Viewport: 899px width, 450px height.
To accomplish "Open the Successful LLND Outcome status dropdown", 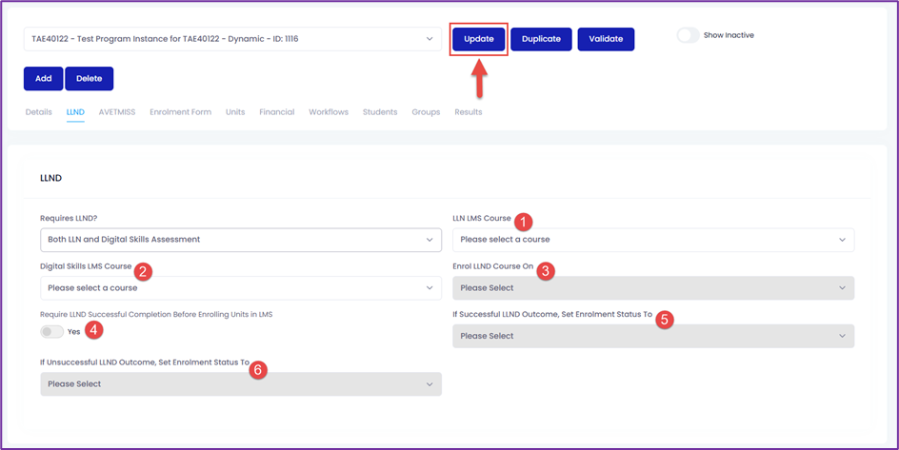I will 653,336.
